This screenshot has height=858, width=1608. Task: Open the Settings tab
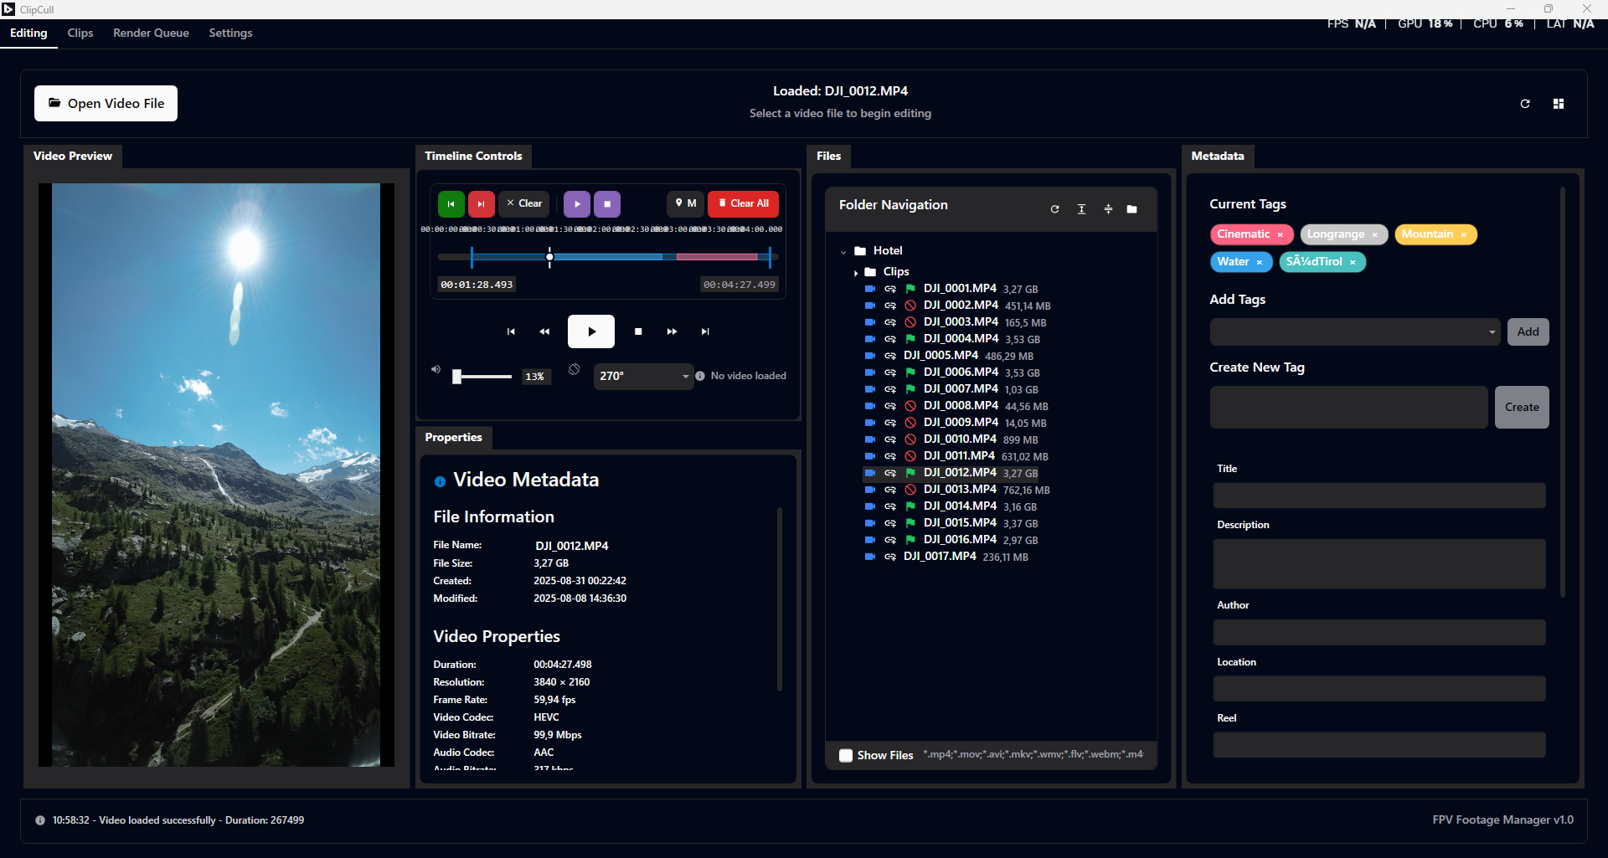pos(230,33)
